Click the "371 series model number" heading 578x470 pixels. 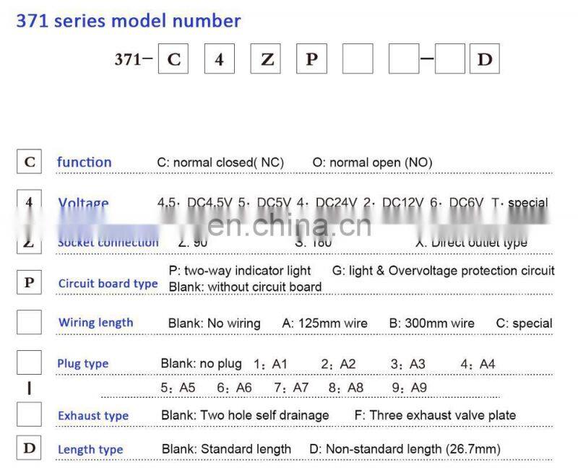coord(129,20)
